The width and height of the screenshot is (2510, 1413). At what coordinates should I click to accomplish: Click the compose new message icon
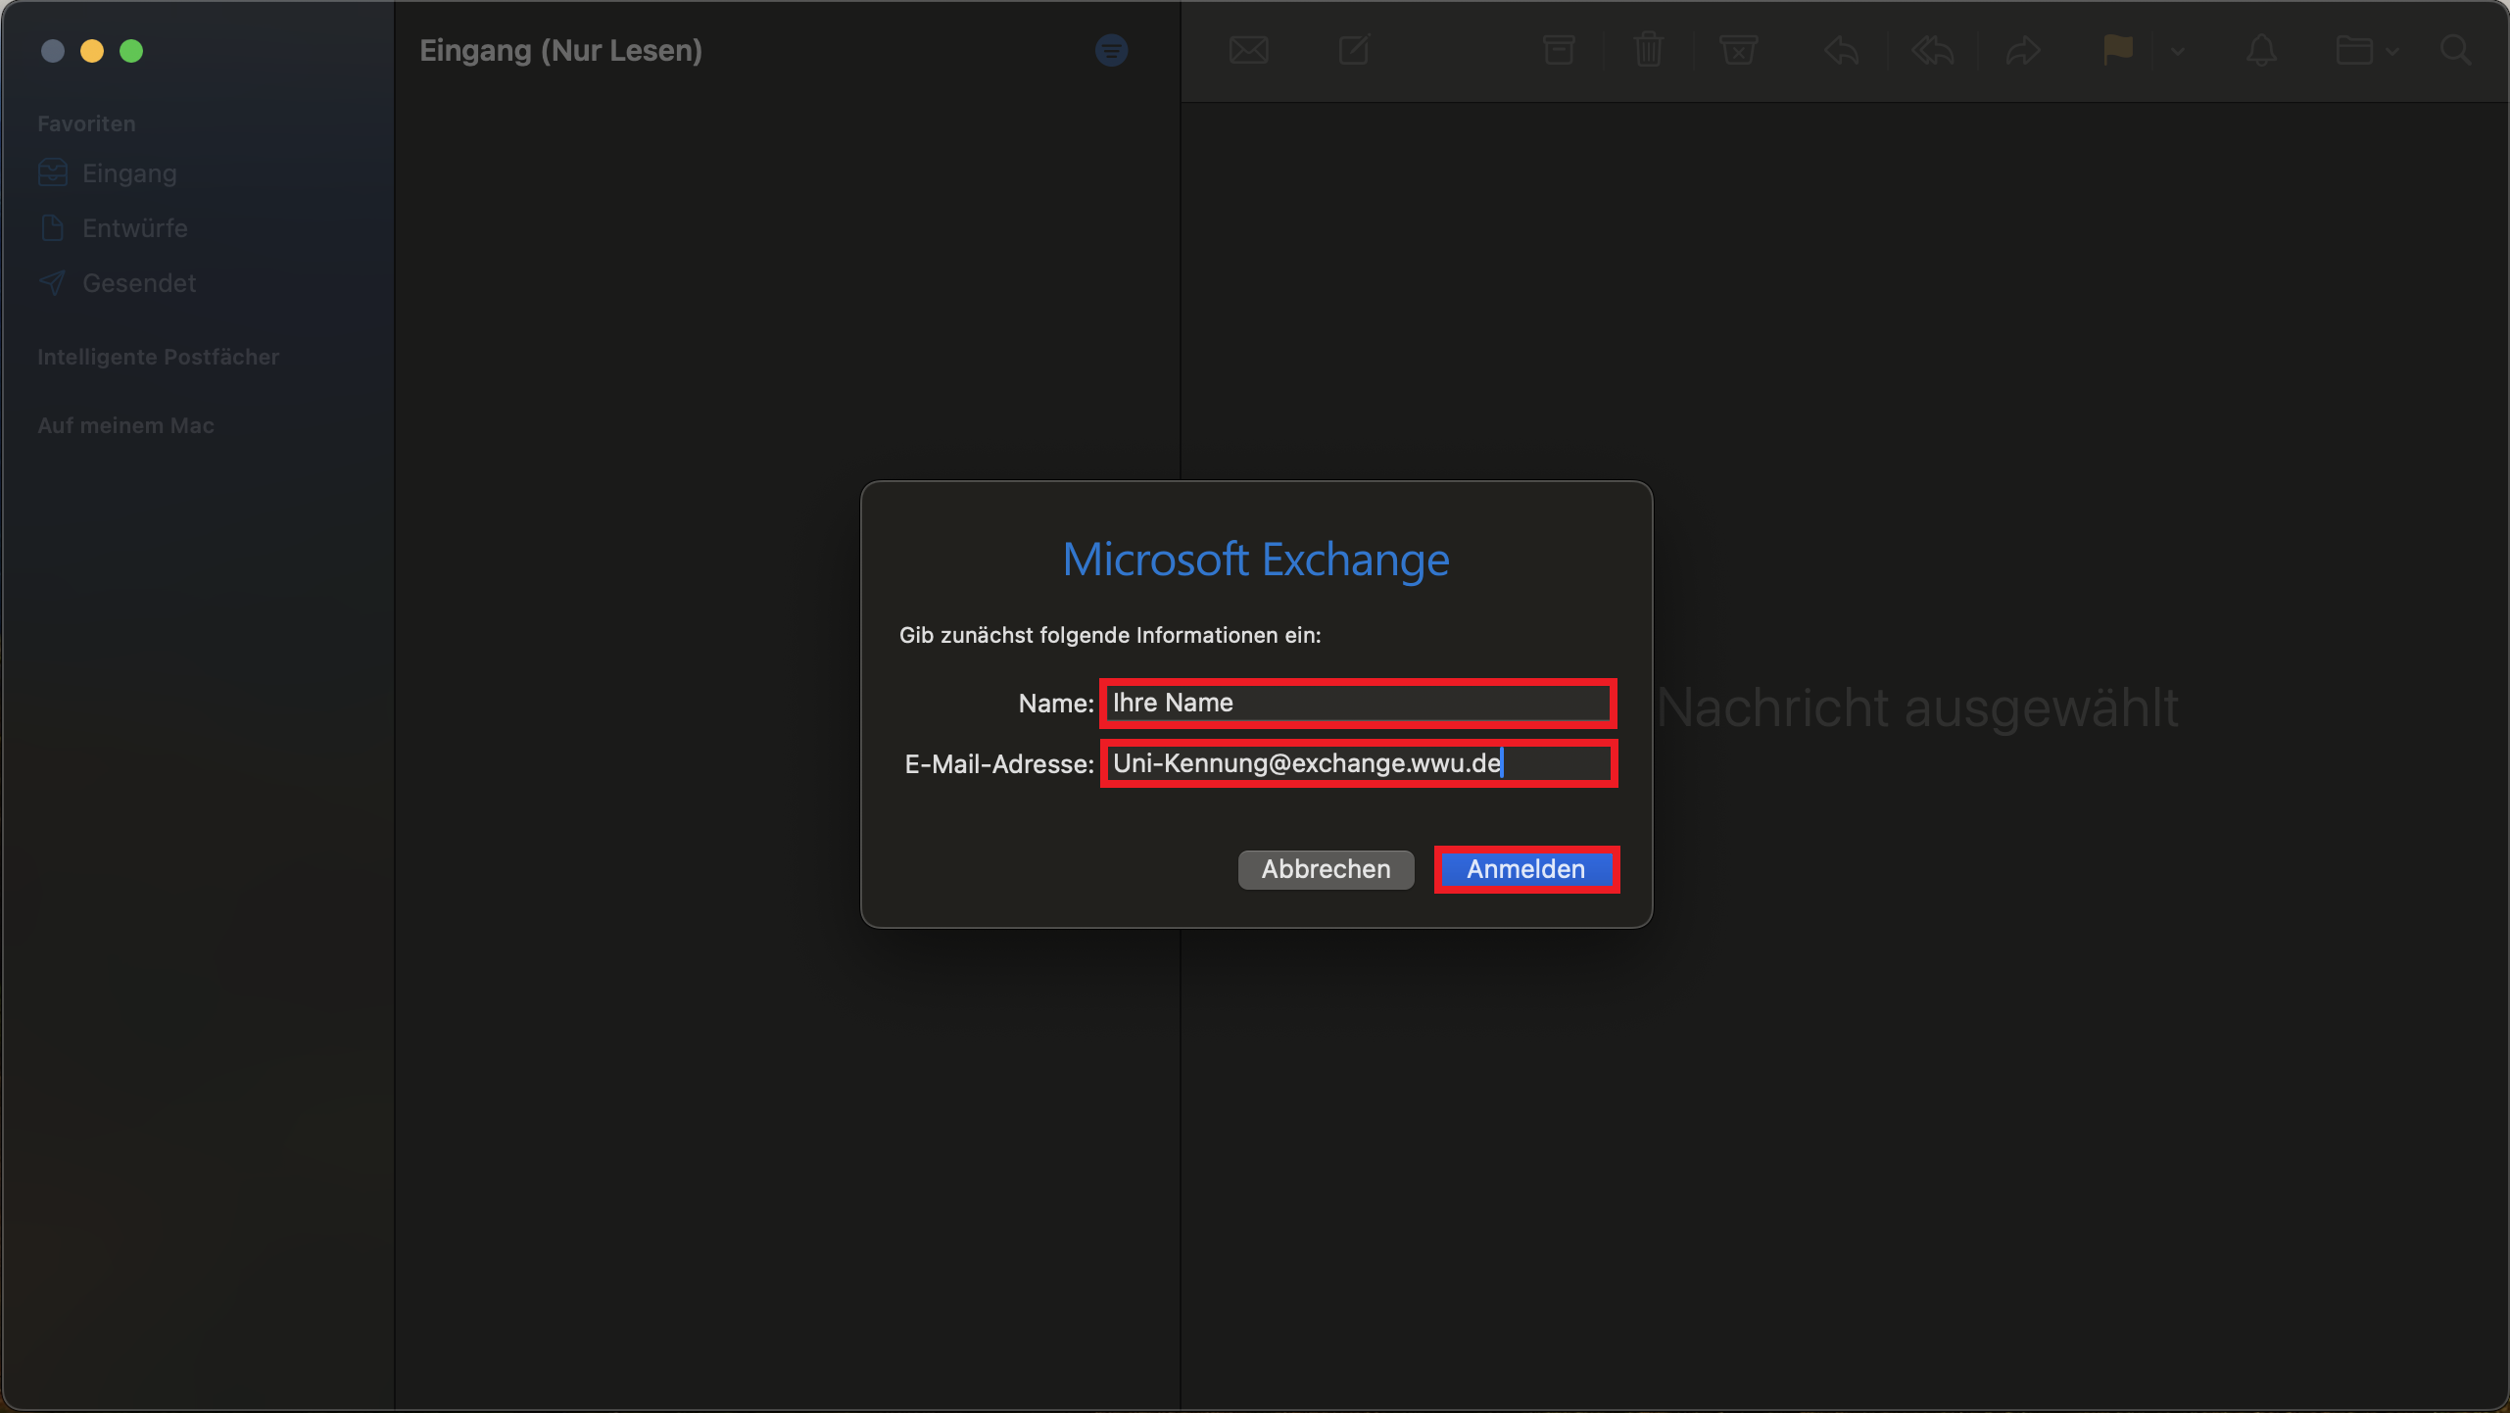[x=1354, y=50]
